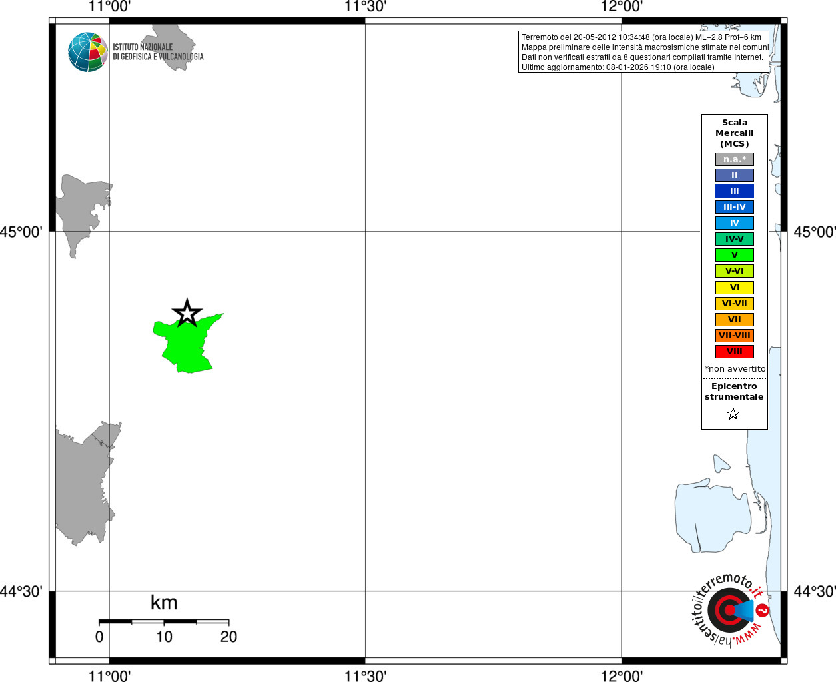
Task: Click the epicenter star on the map
Action: pyautogui.click(x=187, y=312)
